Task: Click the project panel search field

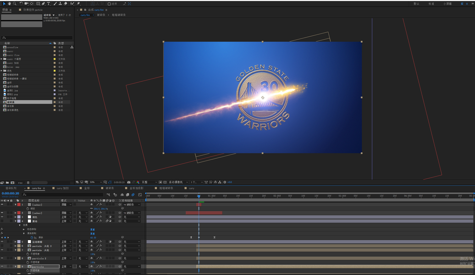Action: pos(37,38)
